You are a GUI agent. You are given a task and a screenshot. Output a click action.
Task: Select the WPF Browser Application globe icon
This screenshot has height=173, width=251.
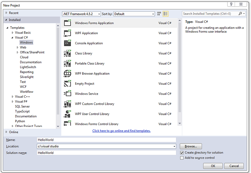(x=67, y=74)
